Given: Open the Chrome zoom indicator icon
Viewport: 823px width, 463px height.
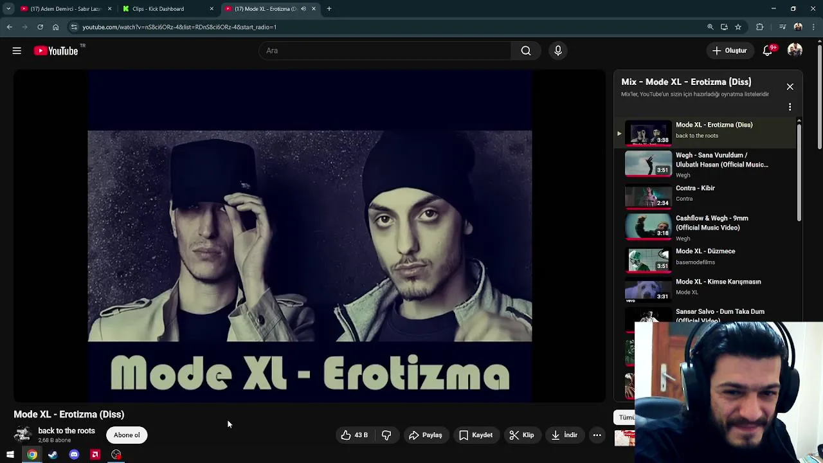Looking at the screenshot, I should [710, 27].
